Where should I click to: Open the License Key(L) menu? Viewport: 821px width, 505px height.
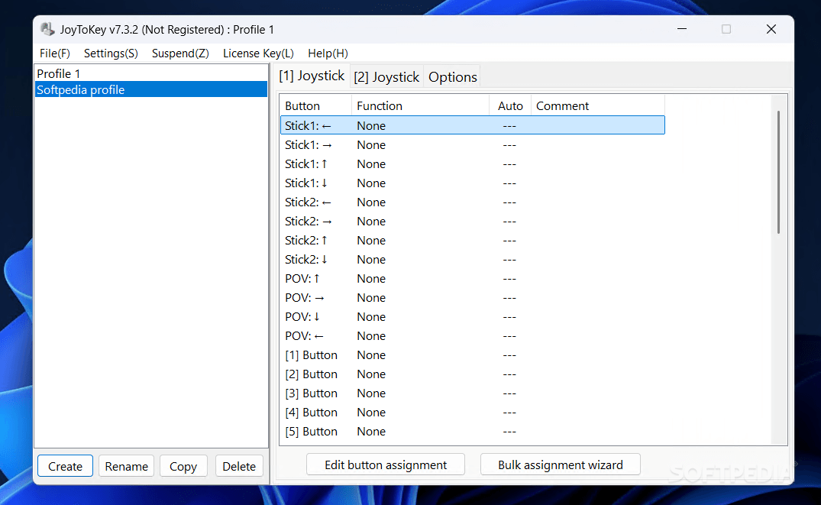(x=258, y=53)
